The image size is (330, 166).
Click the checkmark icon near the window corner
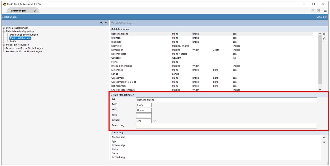click(313, 11)
